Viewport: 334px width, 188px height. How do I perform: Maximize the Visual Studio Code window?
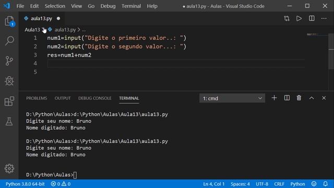pyautogui.click(x=307, y=6)
